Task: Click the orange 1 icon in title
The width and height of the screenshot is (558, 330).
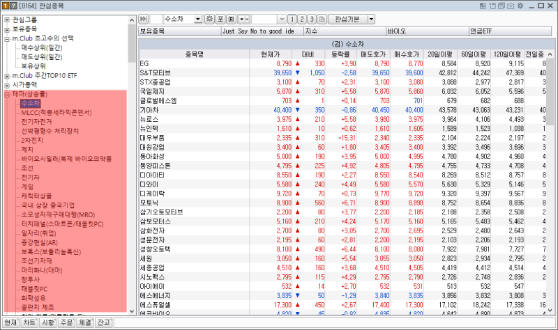Action: pyautogui.click(x=6, y=6)
